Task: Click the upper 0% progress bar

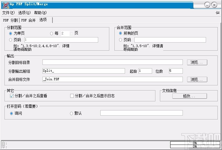Action: pos(195,143)
